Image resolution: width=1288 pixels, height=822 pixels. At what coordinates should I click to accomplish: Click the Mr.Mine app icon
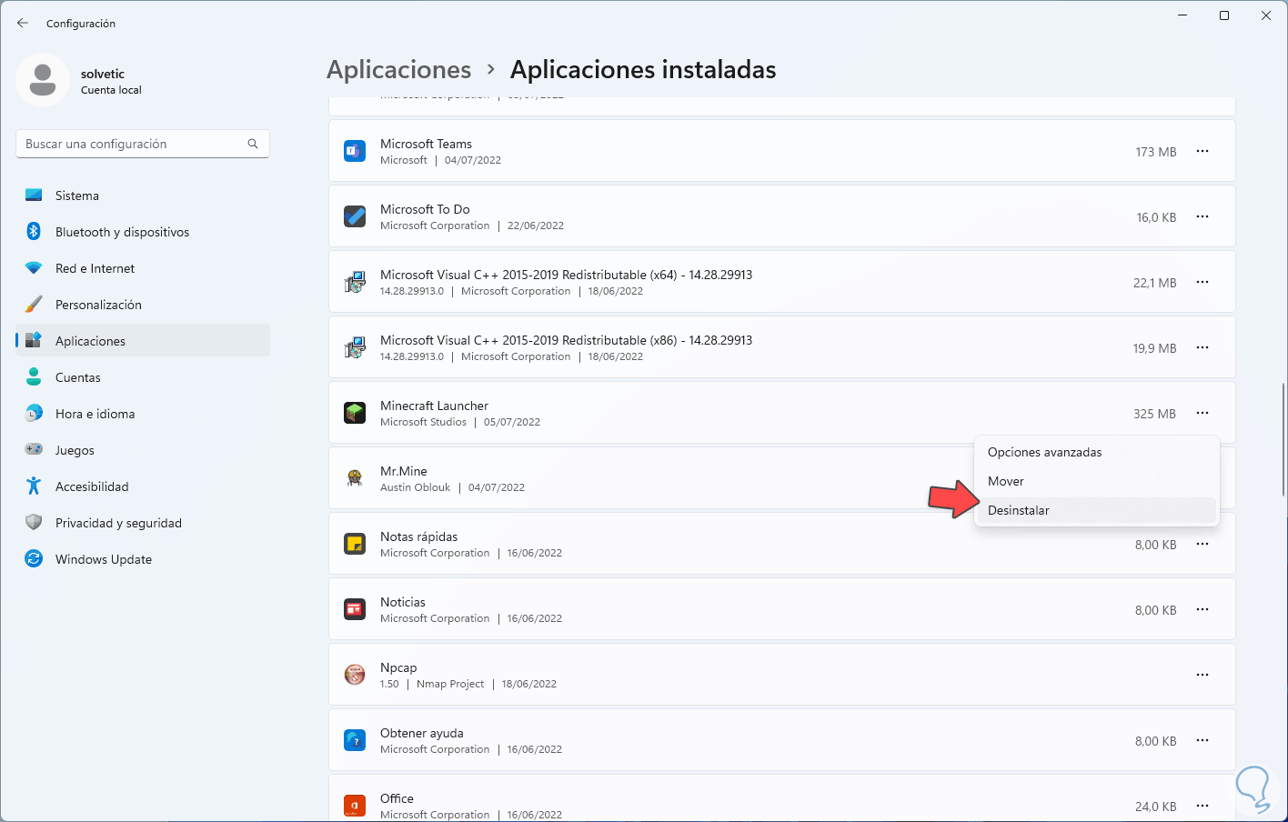click(x=355, y=478)
